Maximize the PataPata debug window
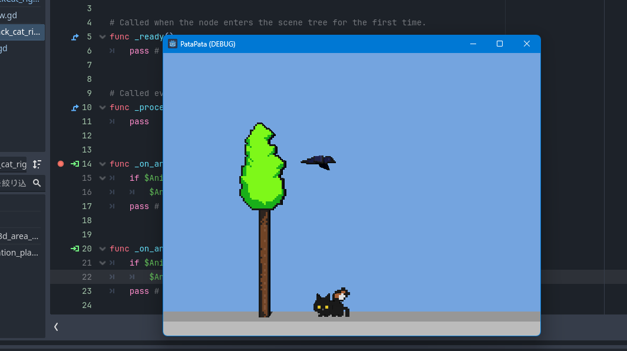Viewport: 627px width, 351px height. [500, 44]
